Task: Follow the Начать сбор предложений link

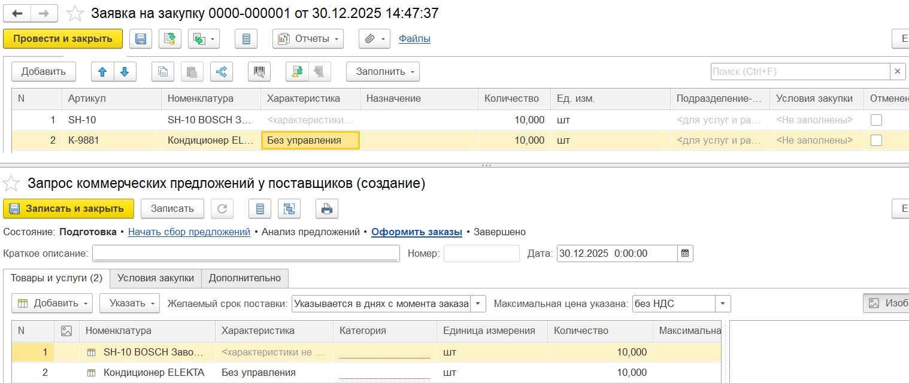Action: (189, 232)
